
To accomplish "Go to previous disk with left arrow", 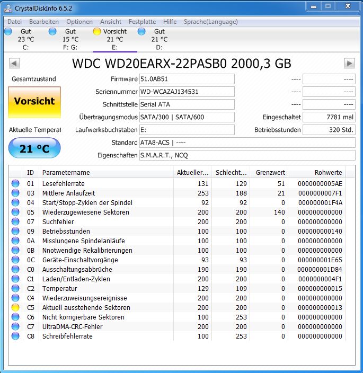I will click(14, 63).
